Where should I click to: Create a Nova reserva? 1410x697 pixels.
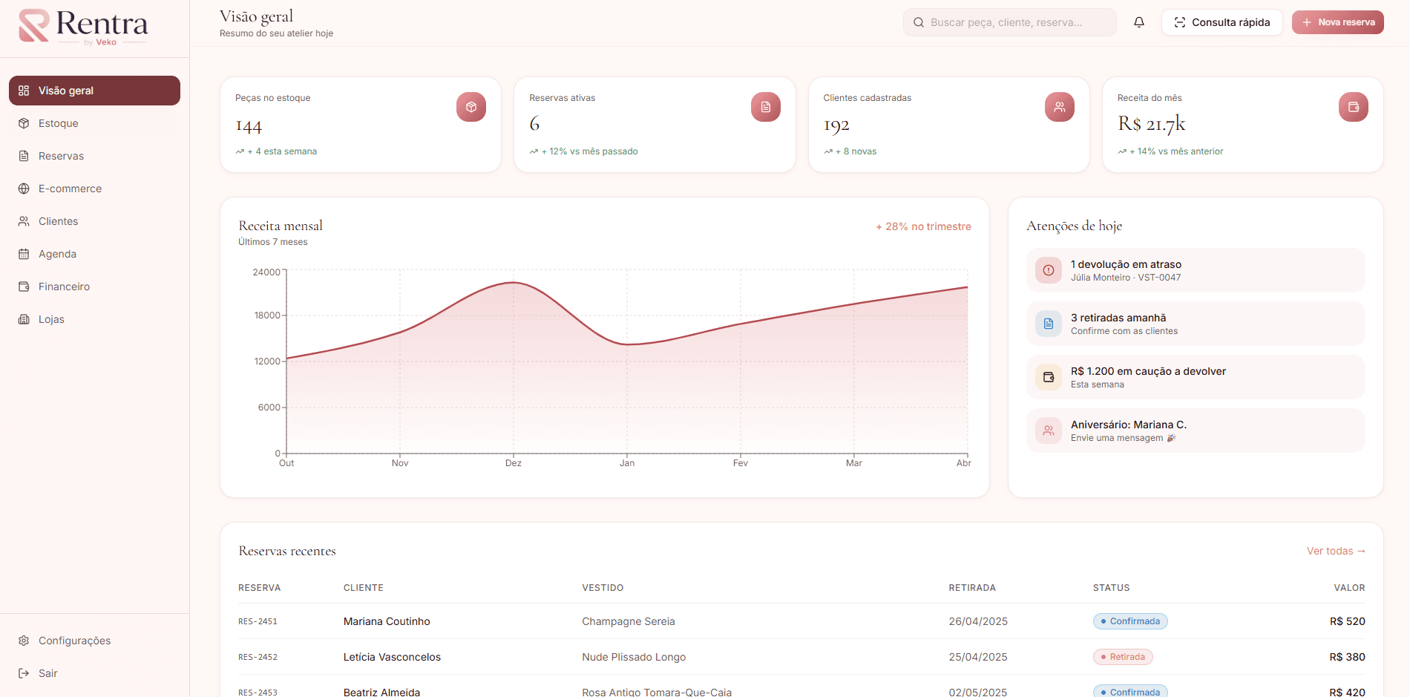pyautogui.click(x=1338, y=22)
